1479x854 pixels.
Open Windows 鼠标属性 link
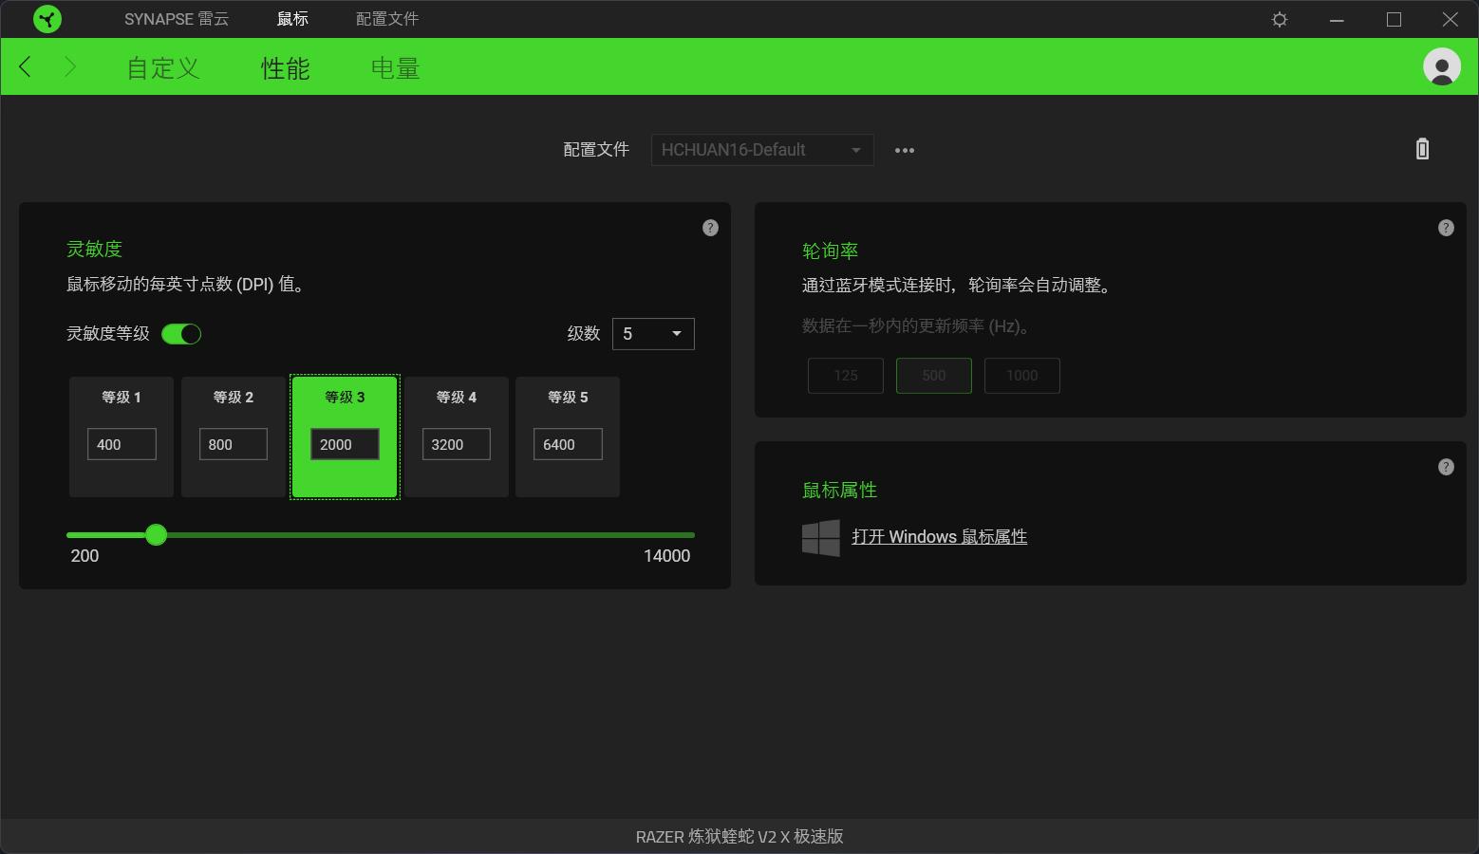pos(941,536)
